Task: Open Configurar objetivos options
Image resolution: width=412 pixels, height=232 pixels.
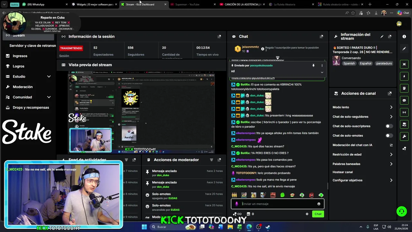Action: point(362,180)
